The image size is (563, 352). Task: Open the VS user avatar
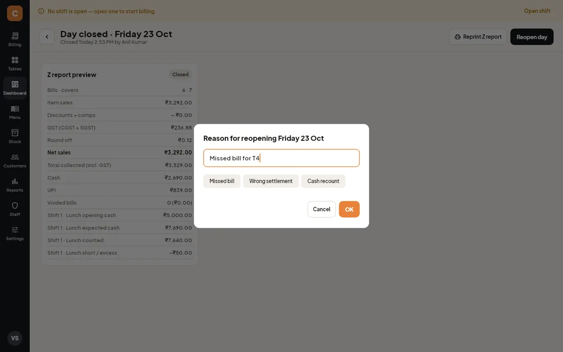[15, 338]
